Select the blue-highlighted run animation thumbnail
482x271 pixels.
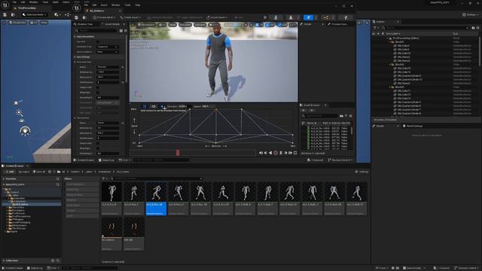(156, 199)
